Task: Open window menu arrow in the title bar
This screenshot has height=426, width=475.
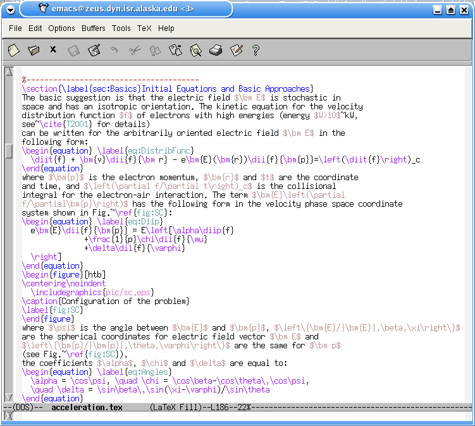Action: (10, 9)
